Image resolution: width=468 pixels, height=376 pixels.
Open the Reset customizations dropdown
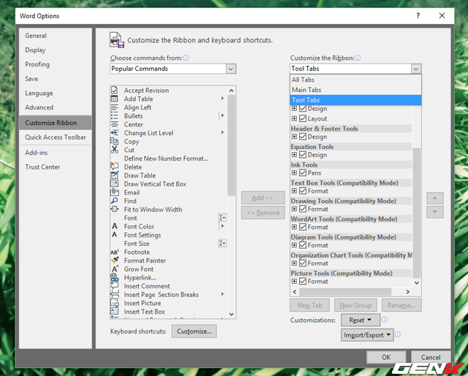point(361,320)
